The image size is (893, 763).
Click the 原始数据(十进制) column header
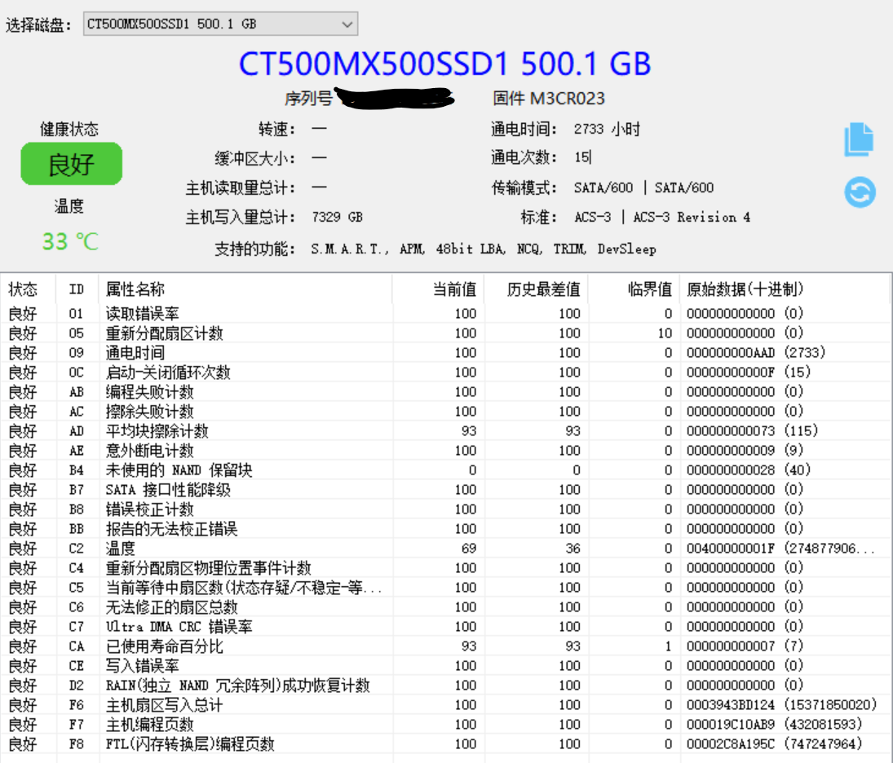coord(745,289)
